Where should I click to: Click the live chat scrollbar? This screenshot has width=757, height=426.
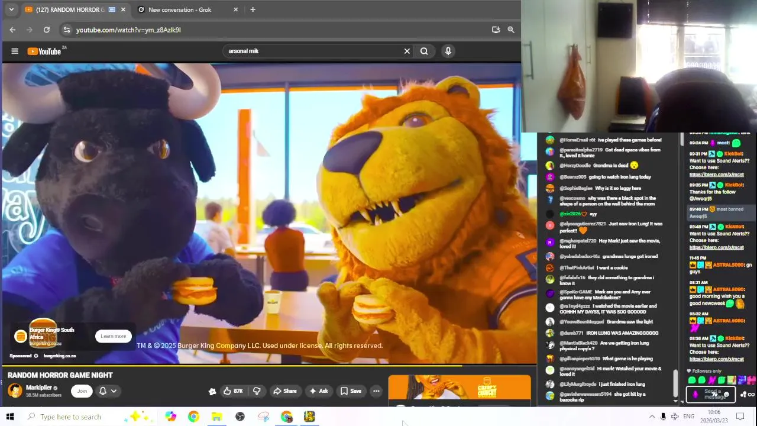point(675,383)
